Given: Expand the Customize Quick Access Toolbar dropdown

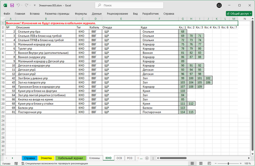Looking at the screenshot, I should (34, 6).
